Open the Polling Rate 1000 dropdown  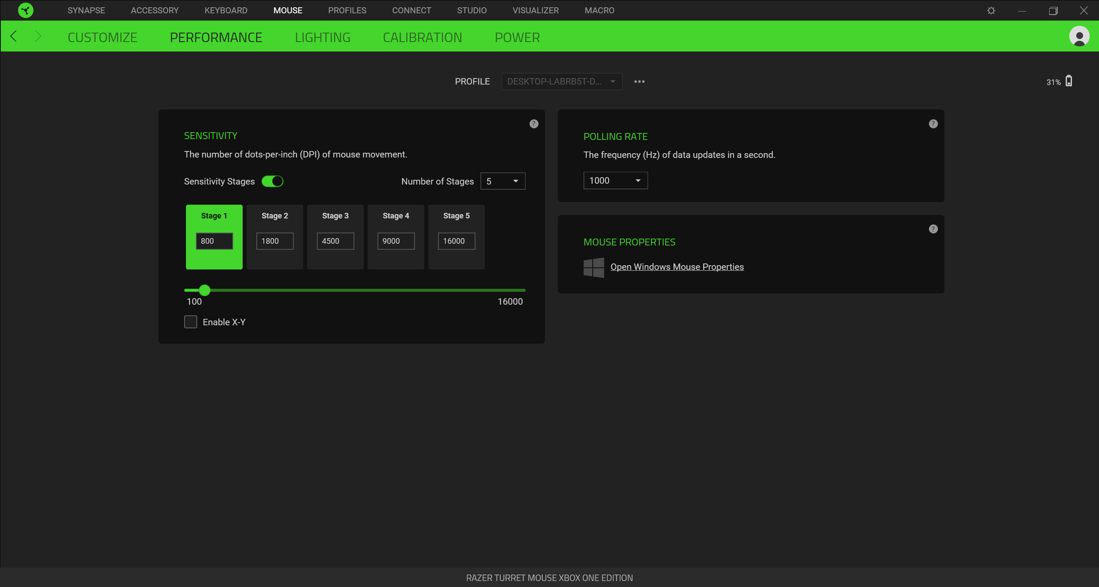click(615, 181)
